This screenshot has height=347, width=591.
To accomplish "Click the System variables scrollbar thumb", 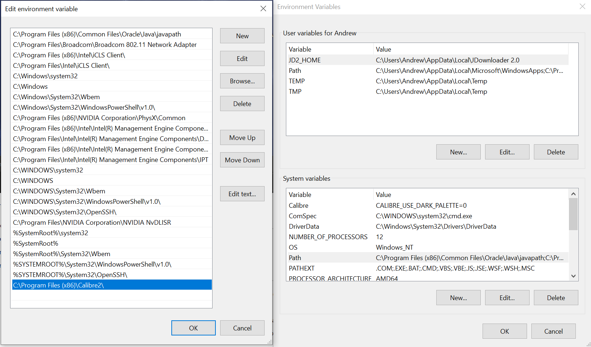I will pos(573,214).
